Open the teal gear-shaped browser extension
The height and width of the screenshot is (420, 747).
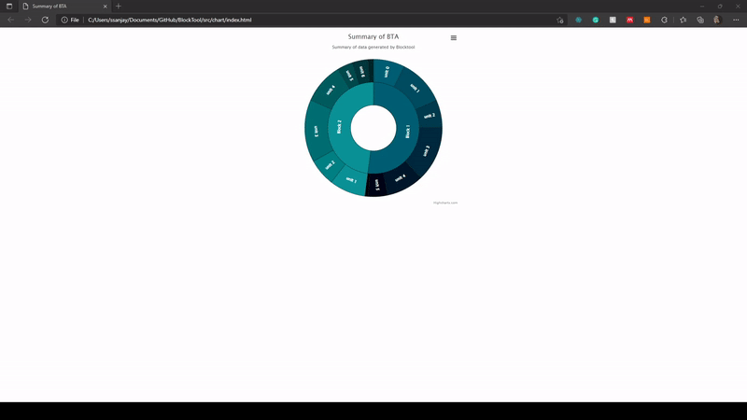(x=578, y=20)
